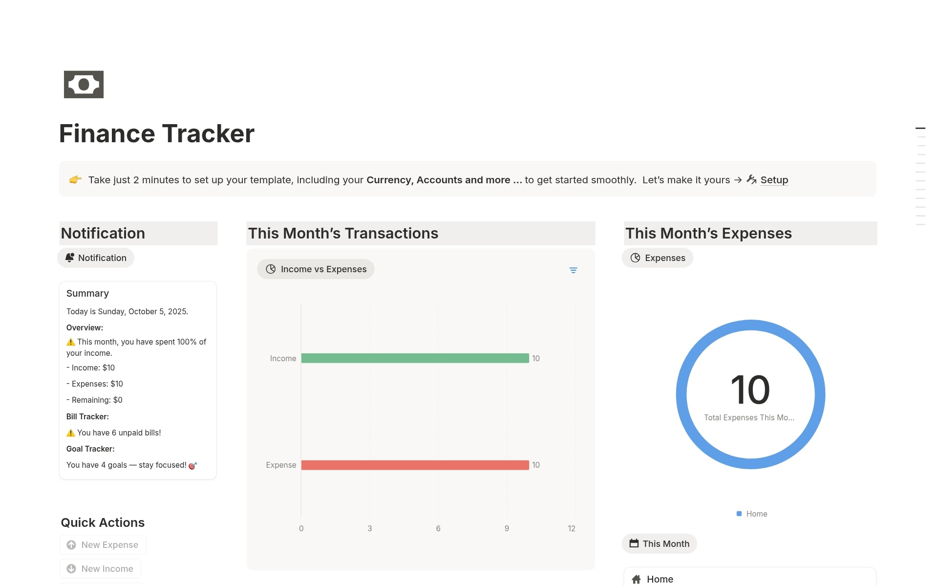
Task: Click the blue donut chart ring
Action: 681,394
